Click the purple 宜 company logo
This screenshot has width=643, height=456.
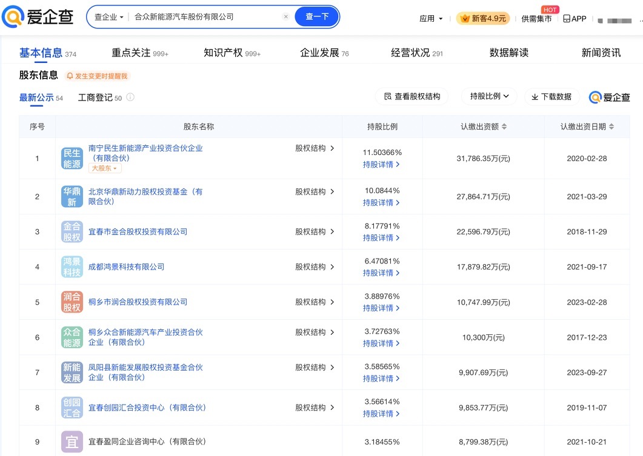(72, 442)
